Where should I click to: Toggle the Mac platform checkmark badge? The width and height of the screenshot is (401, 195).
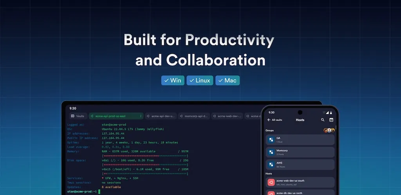pyautogui.click(x=228, y=80)
